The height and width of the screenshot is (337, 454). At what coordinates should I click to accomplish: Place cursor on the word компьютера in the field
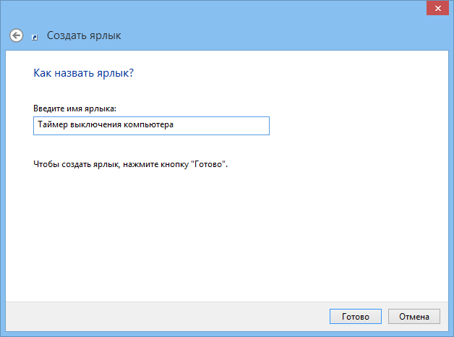[x=148, y=125]
